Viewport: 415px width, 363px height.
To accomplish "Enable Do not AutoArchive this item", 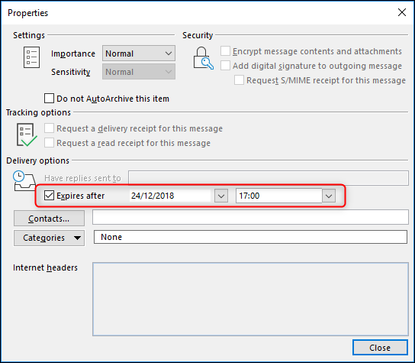I will [x=50, y=99].
